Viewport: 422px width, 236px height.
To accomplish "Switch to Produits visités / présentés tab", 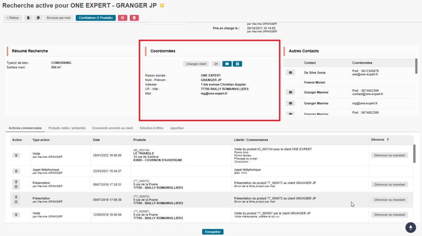I will 67,128.
